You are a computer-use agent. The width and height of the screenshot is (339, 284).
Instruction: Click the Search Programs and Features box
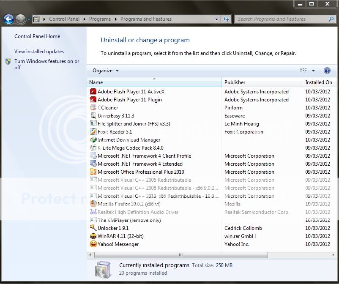click(285, 19)
